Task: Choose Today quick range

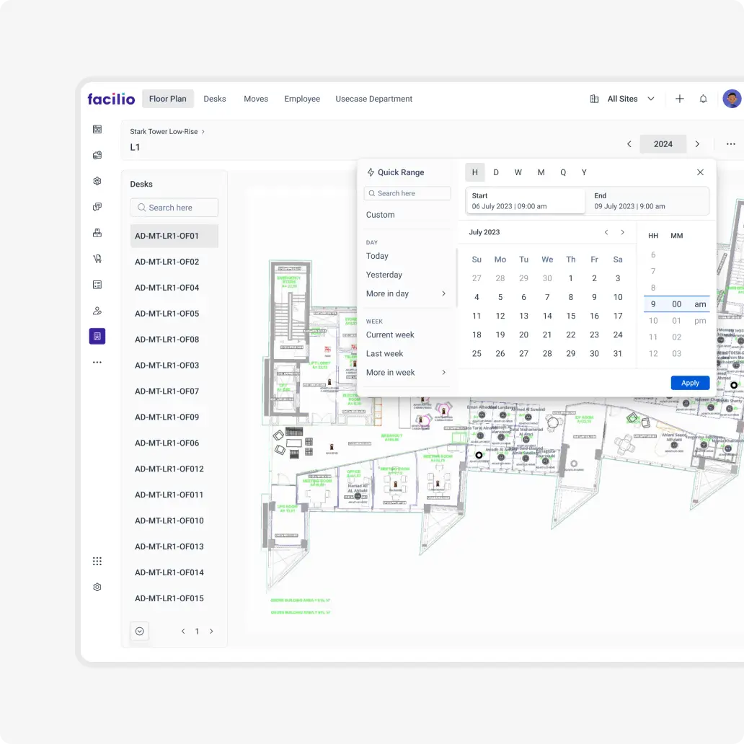Action: [377, 256]
